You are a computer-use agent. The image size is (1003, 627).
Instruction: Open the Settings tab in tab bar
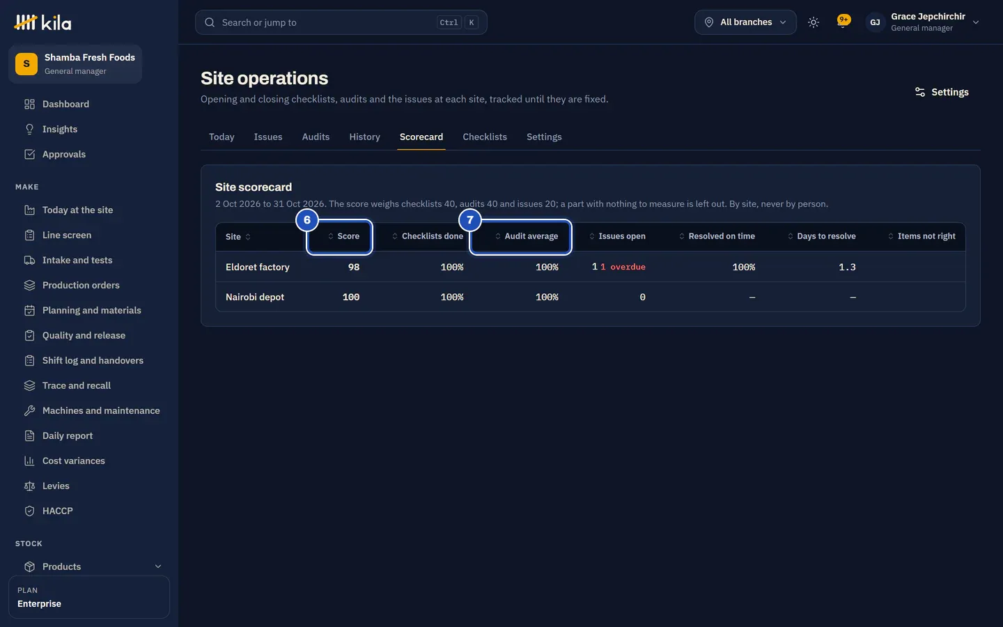[x=544, y=137]
